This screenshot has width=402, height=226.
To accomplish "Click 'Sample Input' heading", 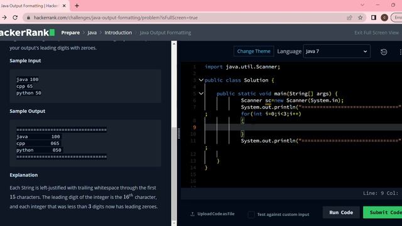I will pos(25,61).
